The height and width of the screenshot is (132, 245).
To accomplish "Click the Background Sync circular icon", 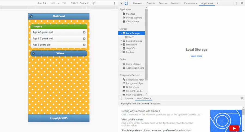I will (x=124, y=83).
